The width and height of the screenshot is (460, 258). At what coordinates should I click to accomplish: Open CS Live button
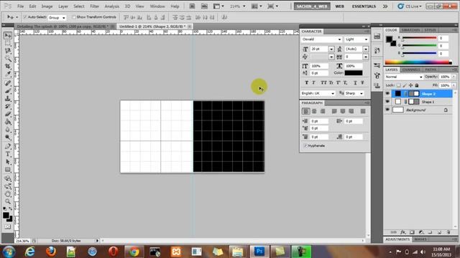410,6
